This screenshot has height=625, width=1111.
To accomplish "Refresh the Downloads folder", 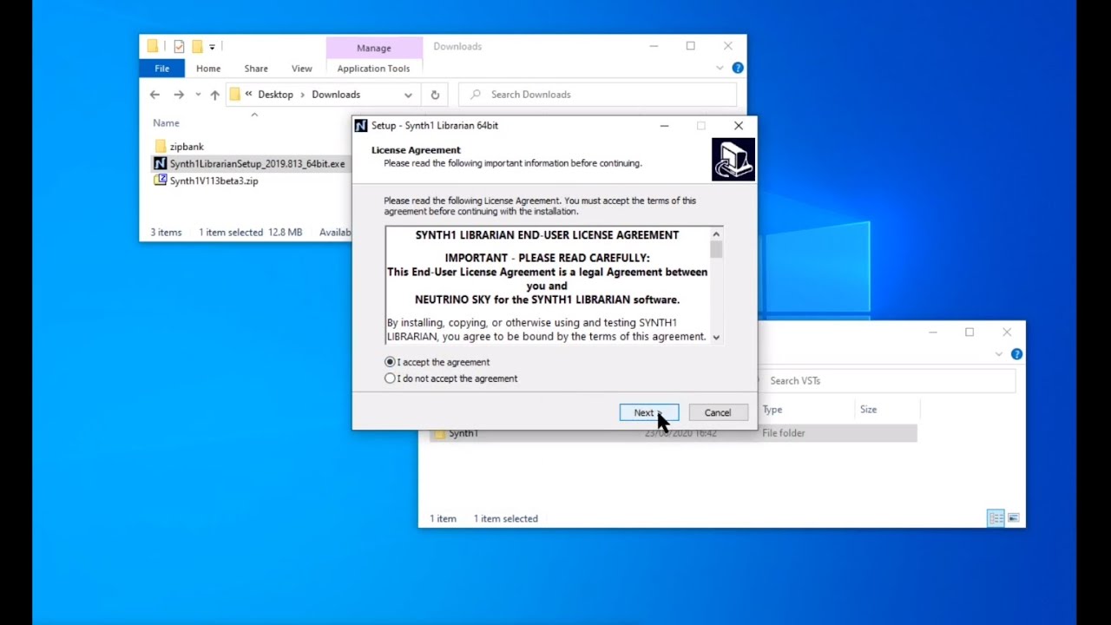I will tap(435, 95).
